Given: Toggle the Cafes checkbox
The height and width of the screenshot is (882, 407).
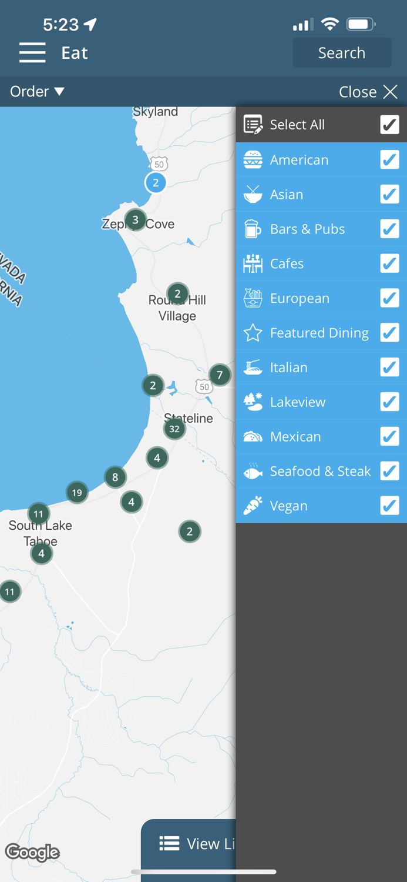Looking at the screenshot, I should click(x=389, y=263).
